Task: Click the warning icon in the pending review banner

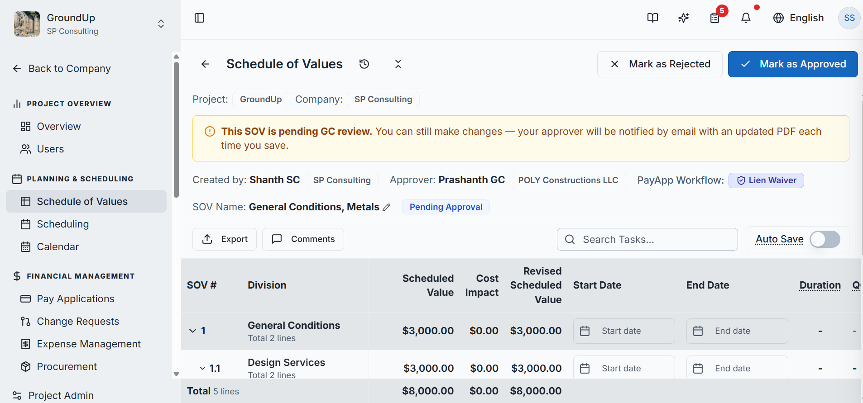Action: point(210,132)
